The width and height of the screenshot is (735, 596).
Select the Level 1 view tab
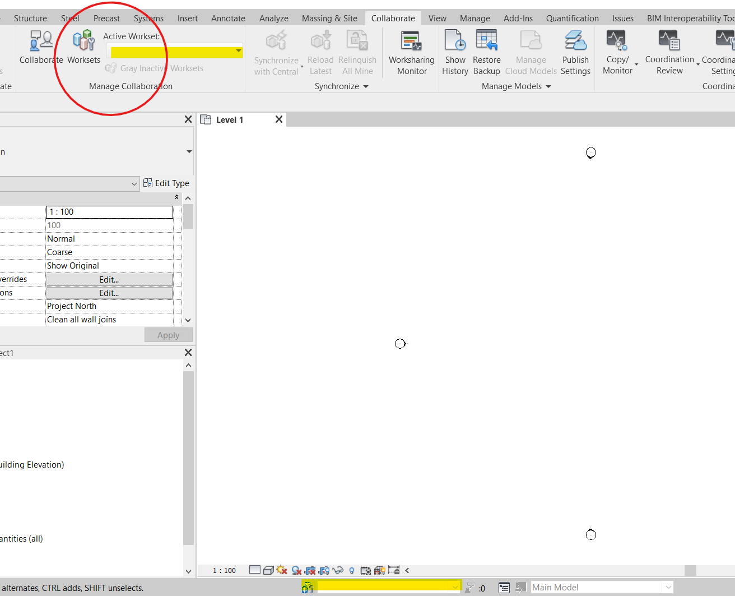pos(230,119)
